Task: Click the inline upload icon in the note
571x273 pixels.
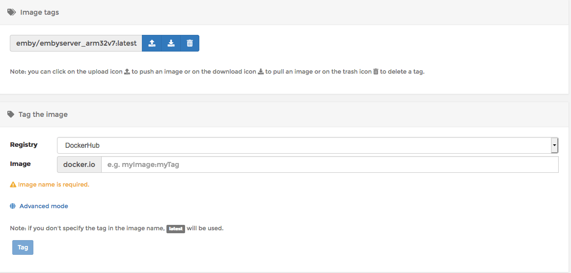Action: [x=127, y=72]
